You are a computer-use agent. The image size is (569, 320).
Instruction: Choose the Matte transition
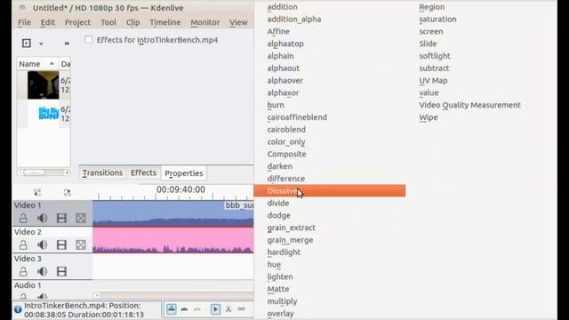[x=278, y=289]
